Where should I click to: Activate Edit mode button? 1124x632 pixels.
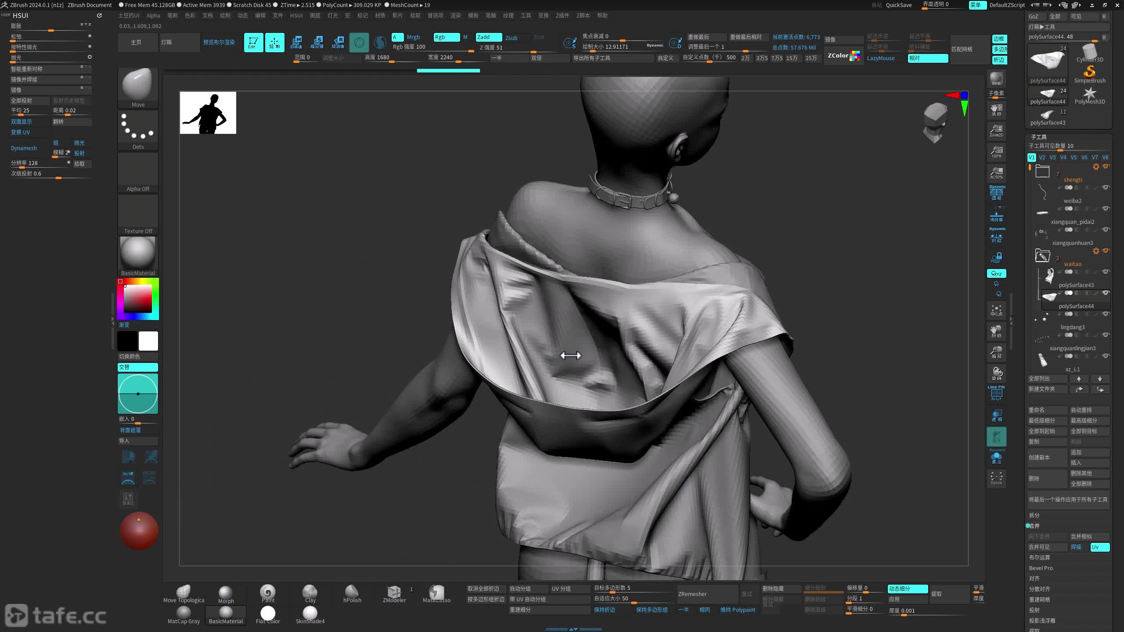click(253, 42)
